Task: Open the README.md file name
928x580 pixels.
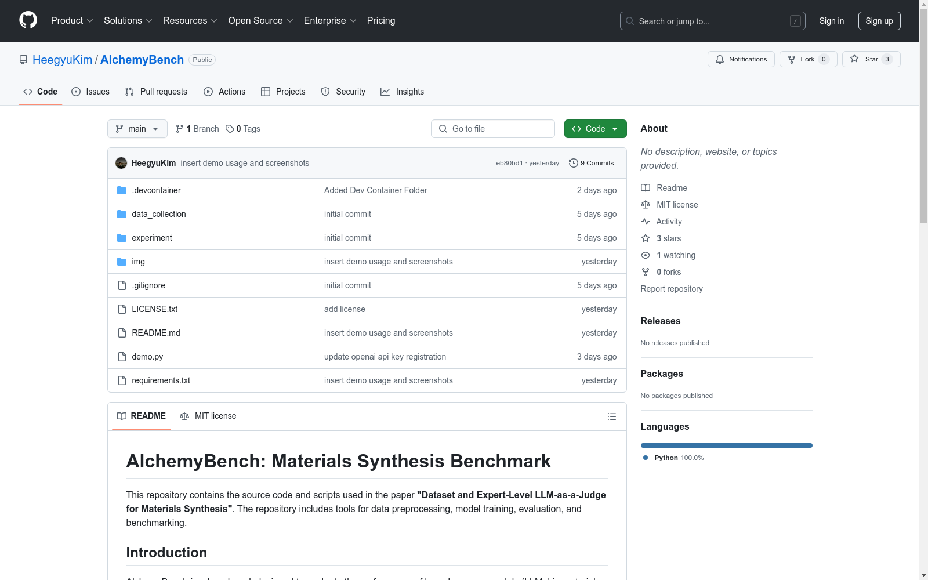Action: (x=156, y=333)
